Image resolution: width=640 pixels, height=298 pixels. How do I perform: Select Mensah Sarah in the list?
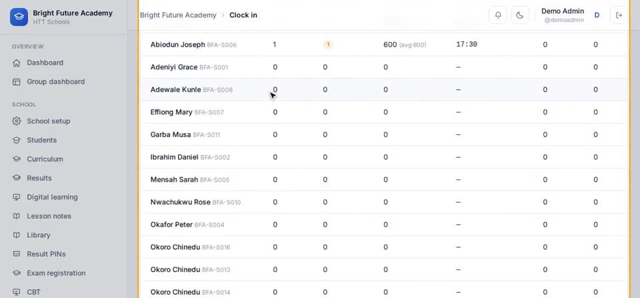click(174, 180)
